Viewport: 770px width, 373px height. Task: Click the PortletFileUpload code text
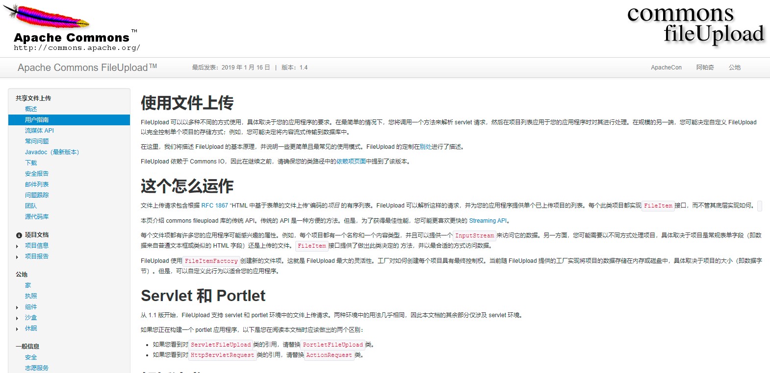(x=333, y=345)
